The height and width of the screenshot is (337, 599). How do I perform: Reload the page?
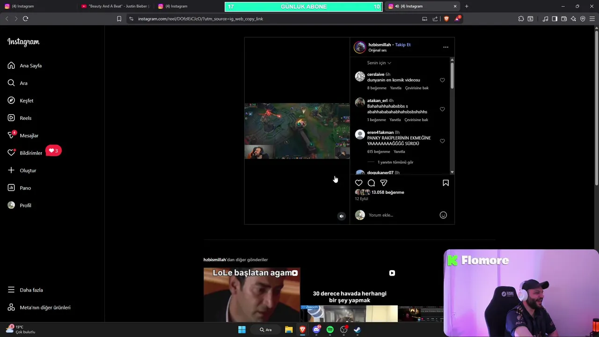coord(25,19)
